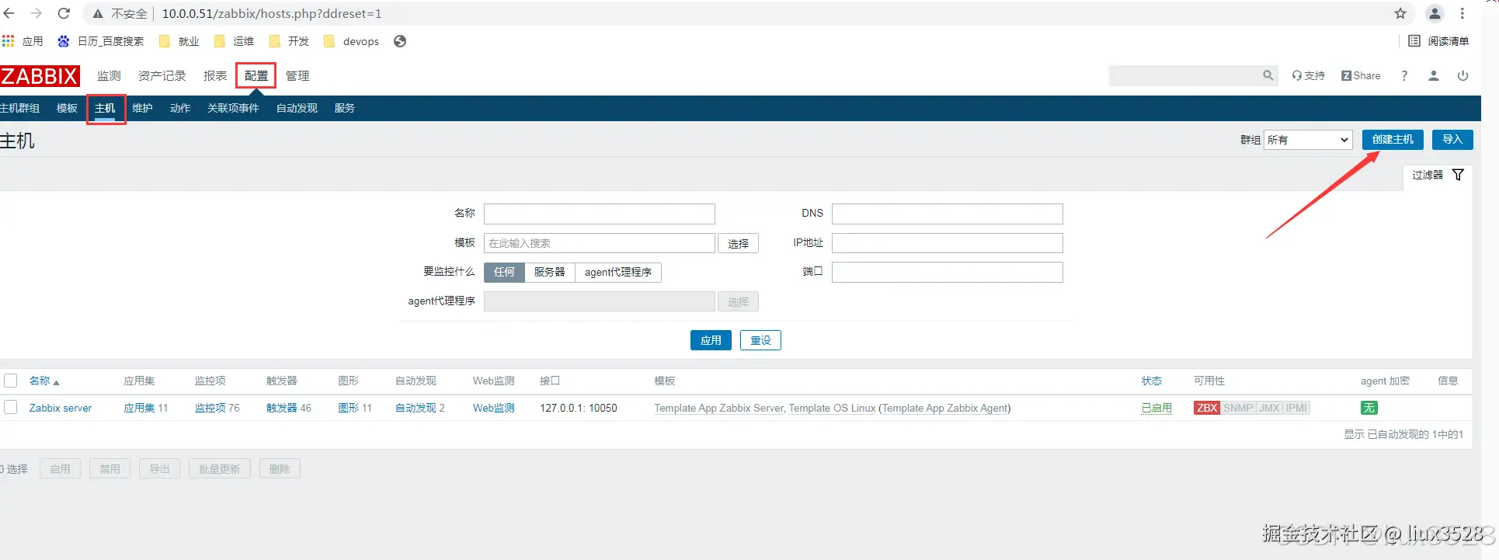Reload the page with refresh icon

(64, 13)
